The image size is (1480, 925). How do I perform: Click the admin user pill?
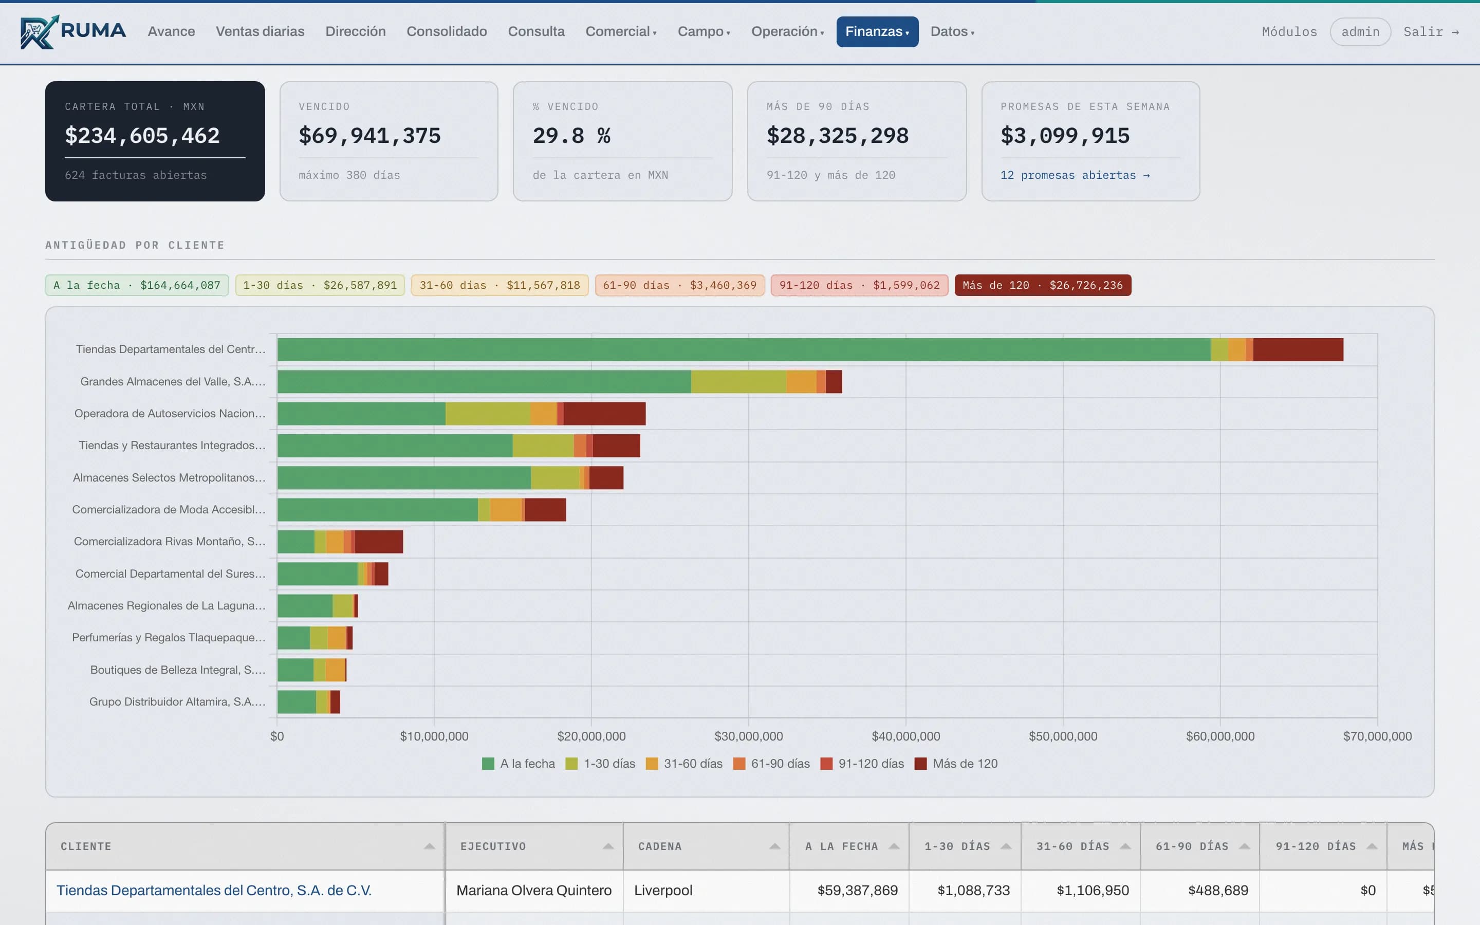[x=1360, y=32]
